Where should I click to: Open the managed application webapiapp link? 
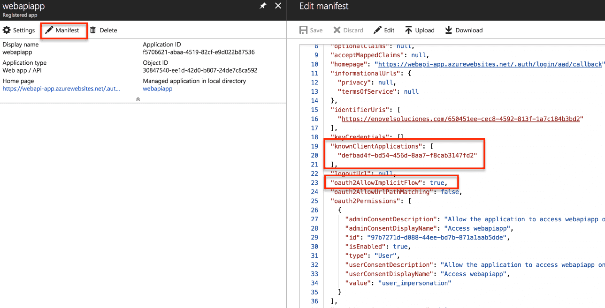tap(157, 89)
